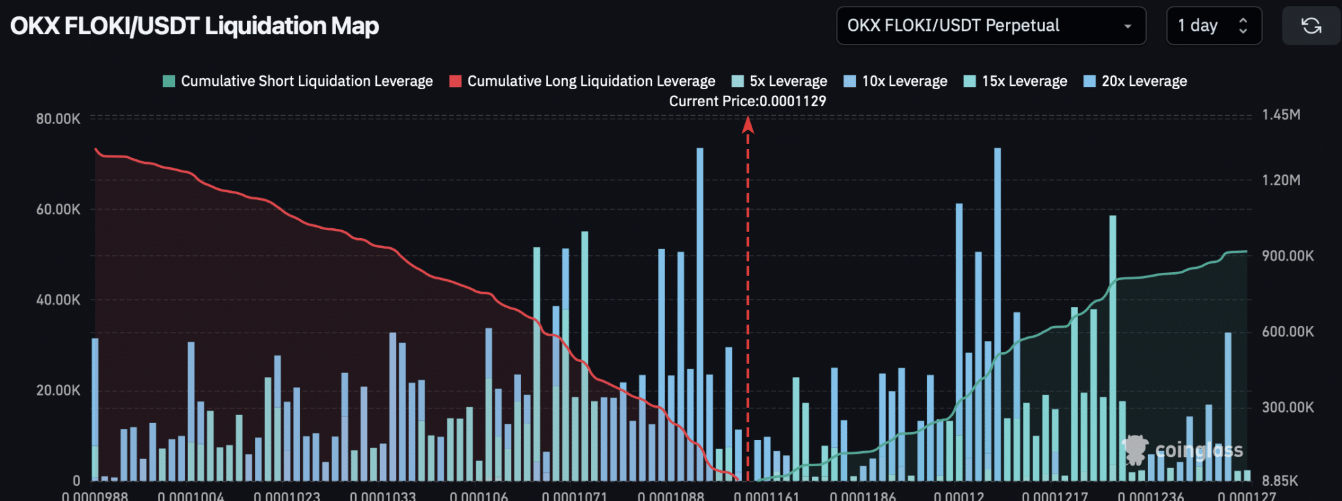Viewport: 1342px width, 501px height.
Task: Click the 5x Leverage legend color swatch
Action: [738, 81]
